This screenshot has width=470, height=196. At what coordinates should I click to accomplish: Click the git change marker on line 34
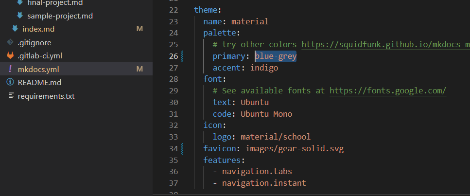(182, 148)
